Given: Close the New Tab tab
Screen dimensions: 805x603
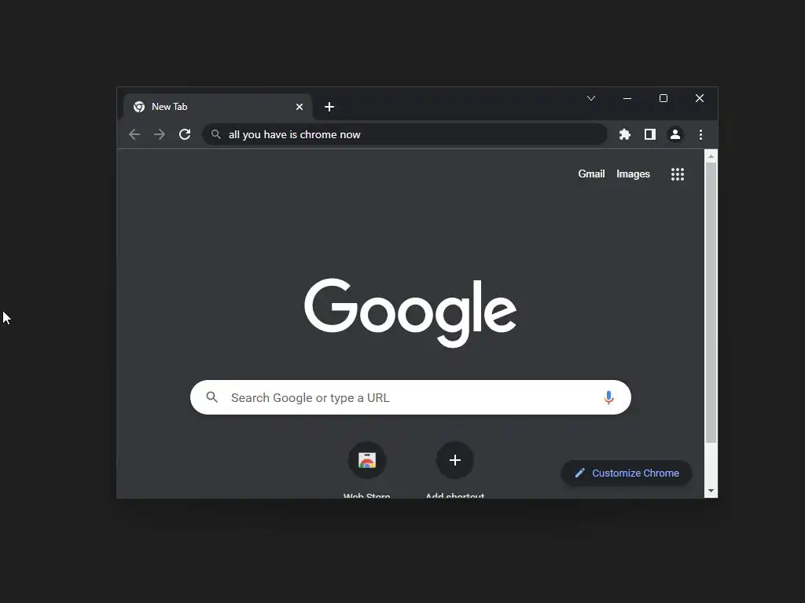Looking at the screenshot, I should point(300,107).
